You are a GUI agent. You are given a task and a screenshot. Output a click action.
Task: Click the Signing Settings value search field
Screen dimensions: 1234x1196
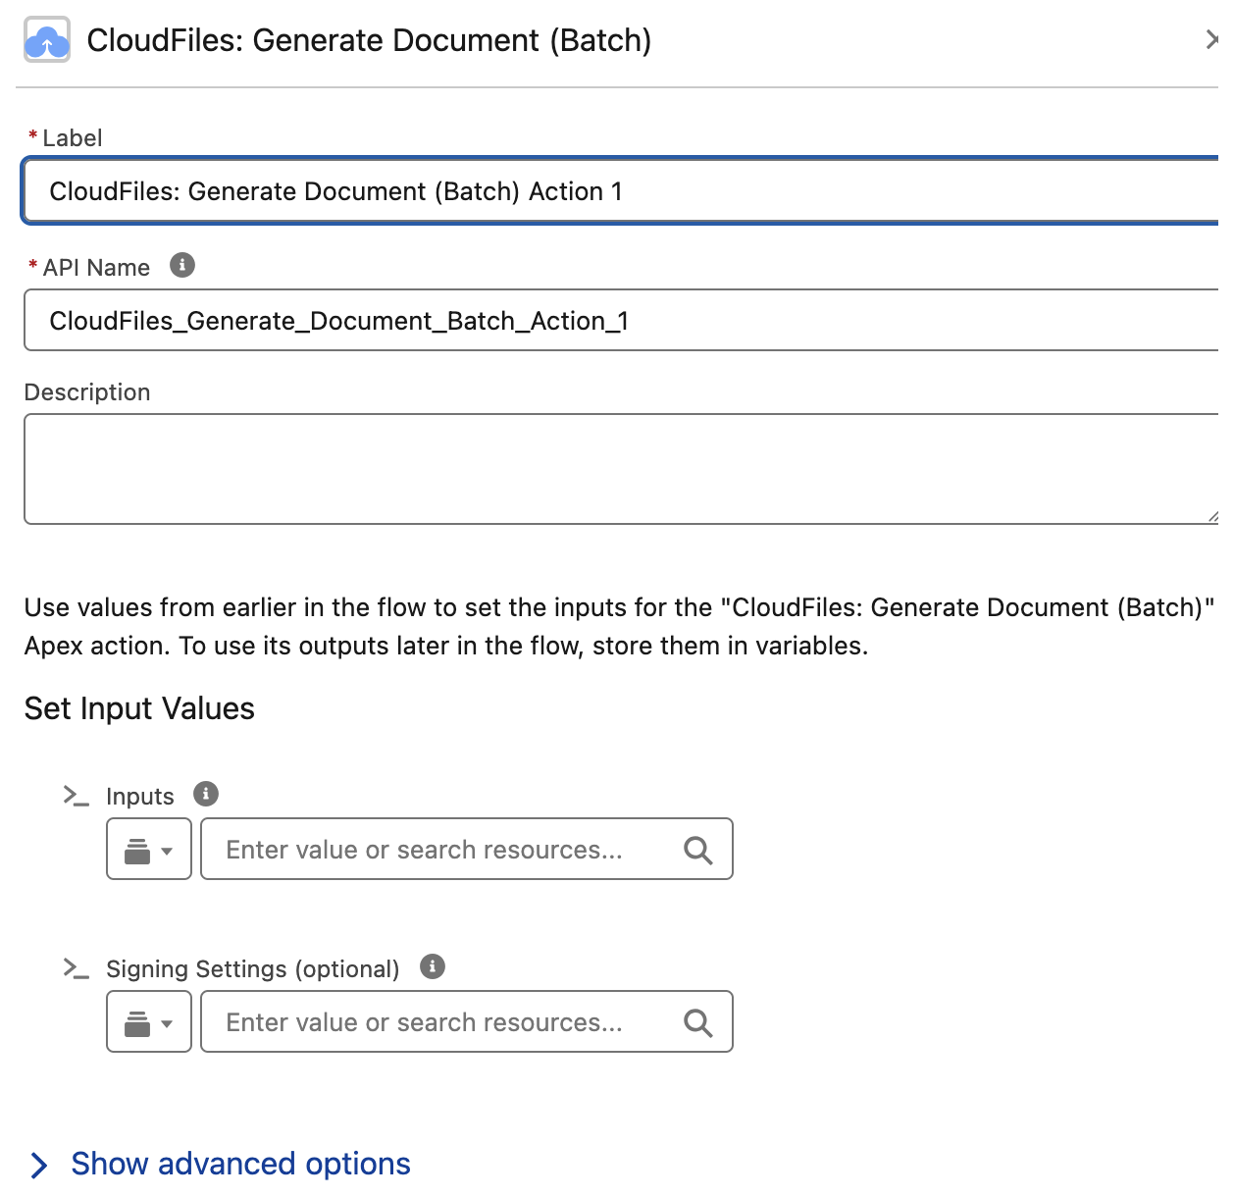(467, 1021)
